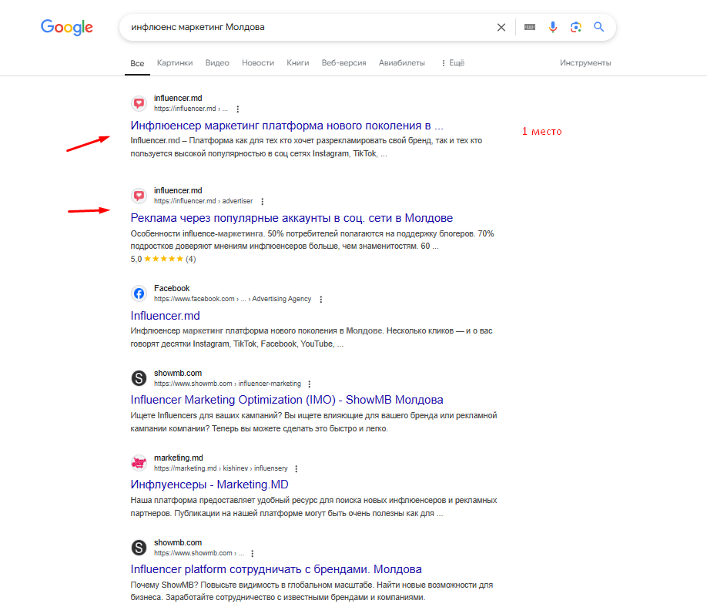Open options menu for first influencer.md result
This screenshot has width=707, height=607.
pos(238,109)
